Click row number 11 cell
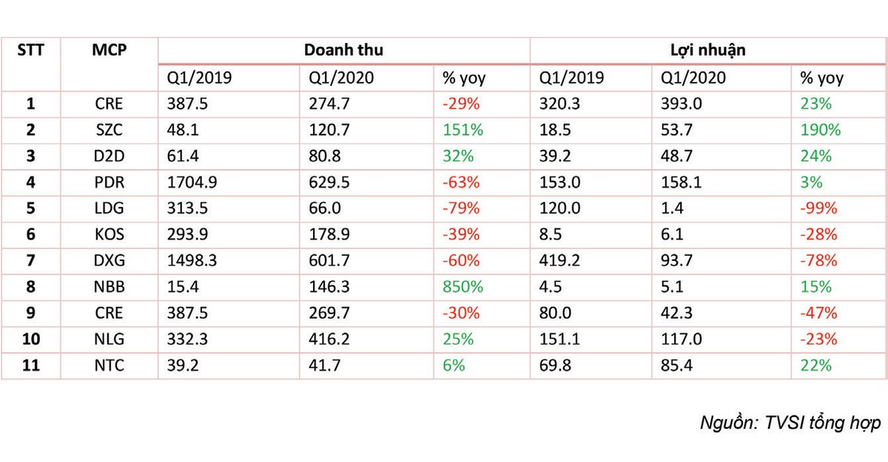The width and height of the screenshot is (888, 462). pos(30,365)
